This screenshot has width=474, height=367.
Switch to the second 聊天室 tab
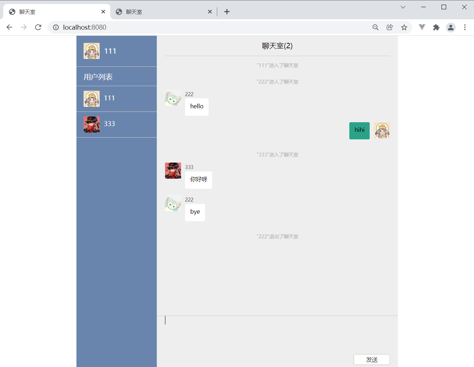pyautogui.click(x=164, y=12)
